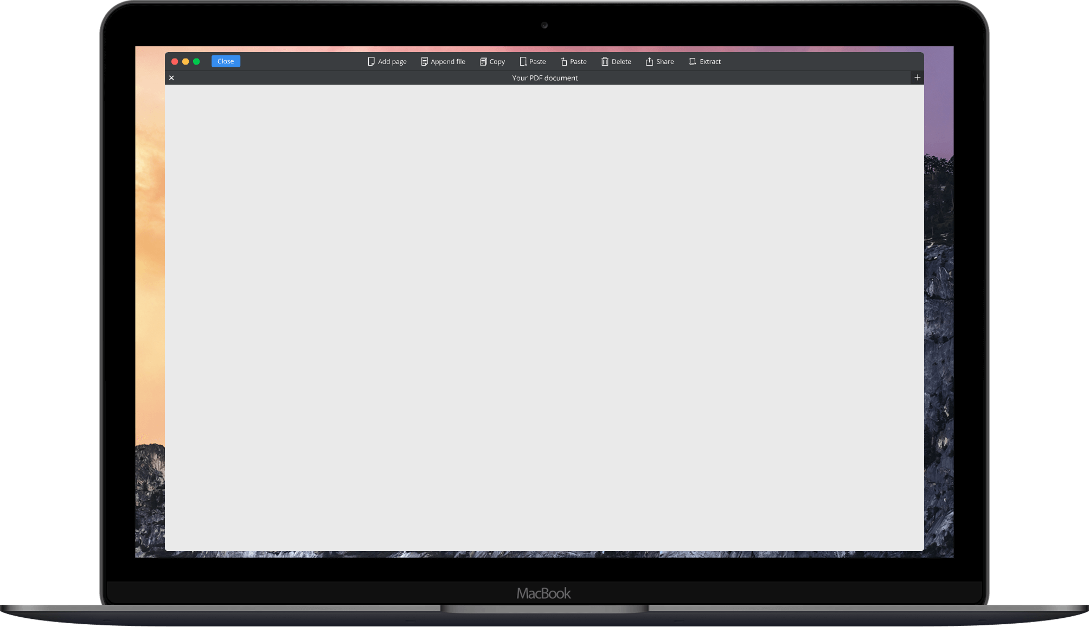Viewport: 1089px width, 627px height.
Task: Click the X to close current tab
Action: 171,77
